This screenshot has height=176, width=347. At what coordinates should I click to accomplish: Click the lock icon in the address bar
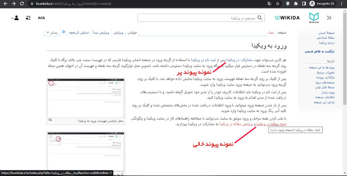click(31, 4)
